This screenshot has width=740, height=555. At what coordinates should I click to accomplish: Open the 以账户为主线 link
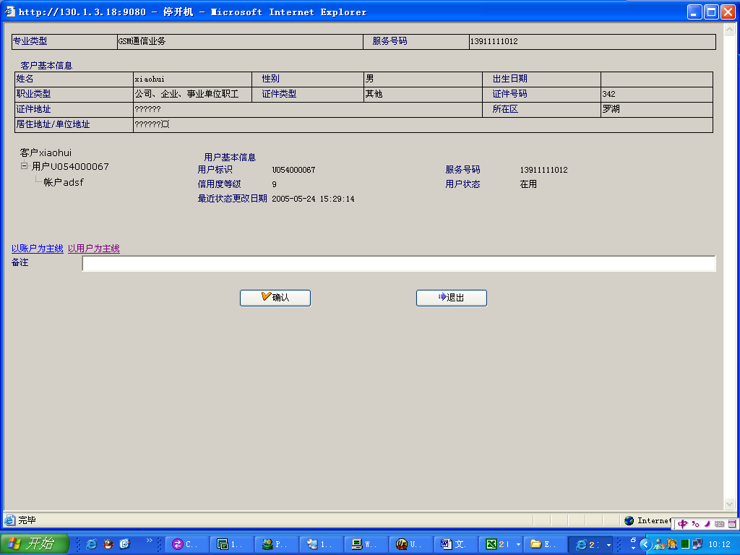tap(38, 249)
